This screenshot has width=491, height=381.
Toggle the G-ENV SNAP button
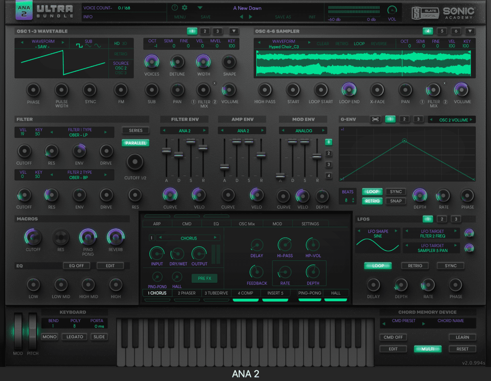pyautogui.click(x=396, y=201)
